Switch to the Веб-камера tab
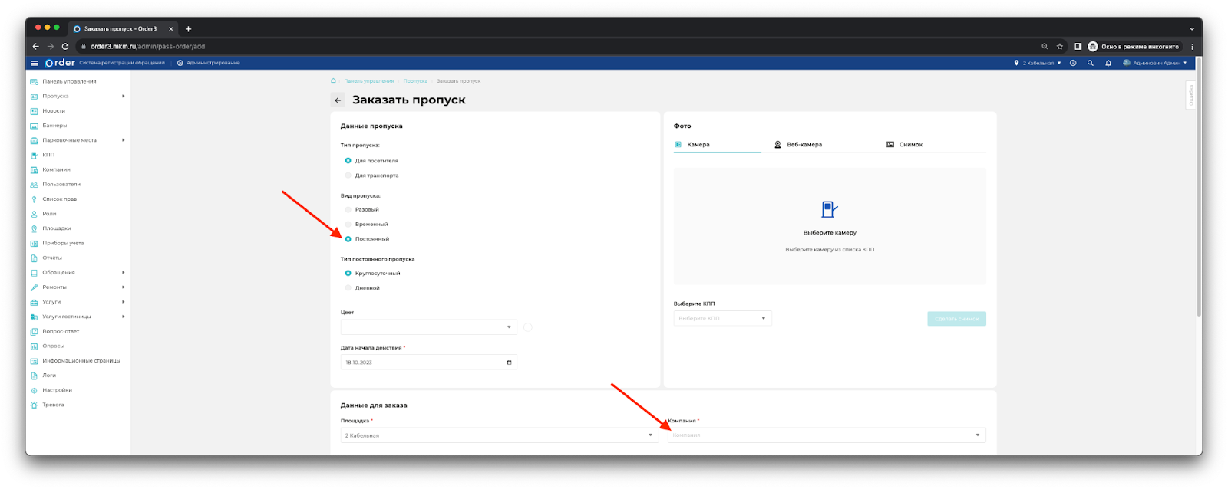The image size is (1228, 489). [803, 145]
